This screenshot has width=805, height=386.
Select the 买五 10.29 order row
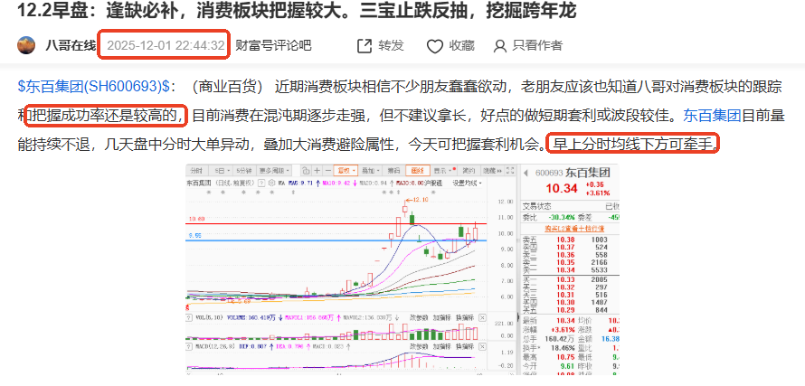570,309
